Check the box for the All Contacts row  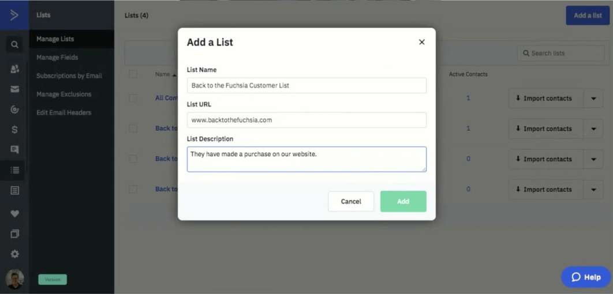(x=133, y=98)
